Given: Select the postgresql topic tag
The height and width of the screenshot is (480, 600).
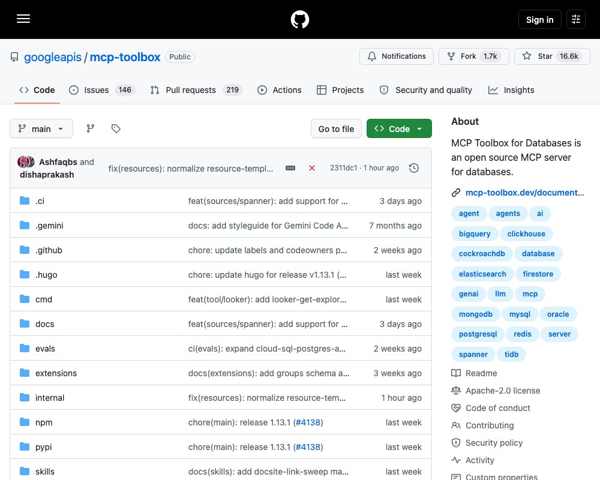Looking at the screenshot, I should [x=478, y=334].
